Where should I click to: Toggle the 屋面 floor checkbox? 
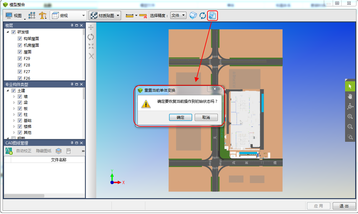(x=20, y=52)
